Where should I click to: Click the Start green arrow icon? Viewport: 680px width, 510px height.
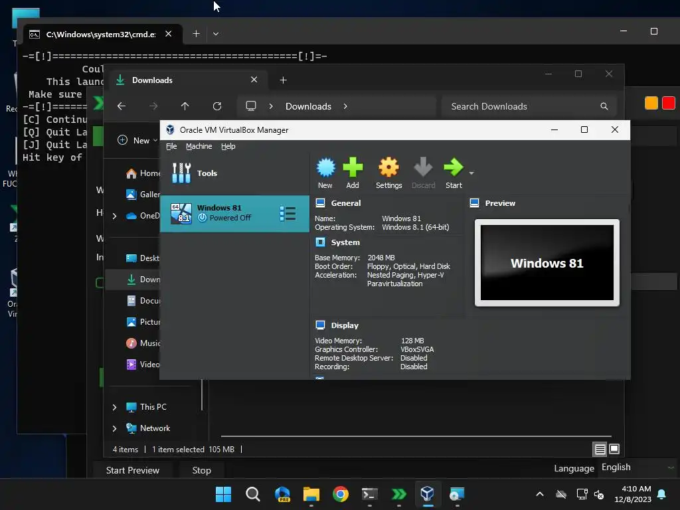[x=454, y=173]
